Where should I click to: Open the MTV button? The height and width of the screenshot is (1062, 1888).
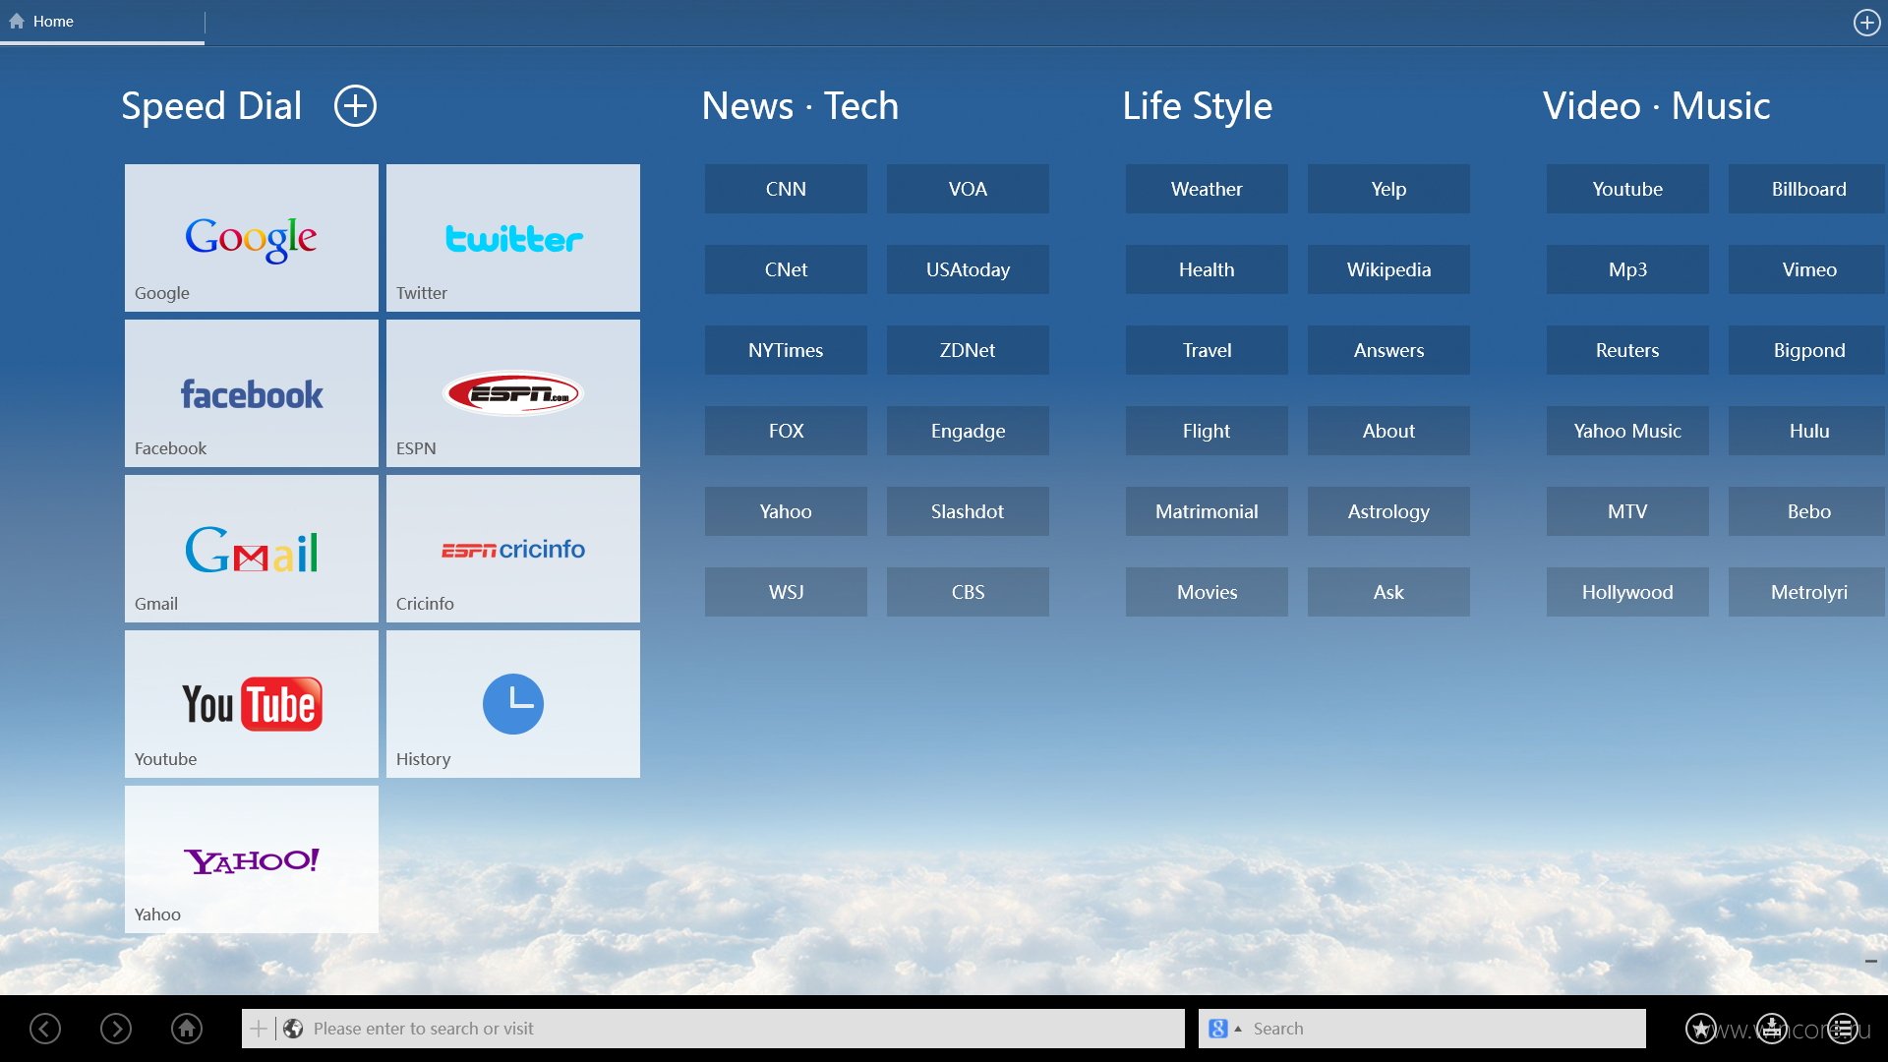[x=1627, y=511]
